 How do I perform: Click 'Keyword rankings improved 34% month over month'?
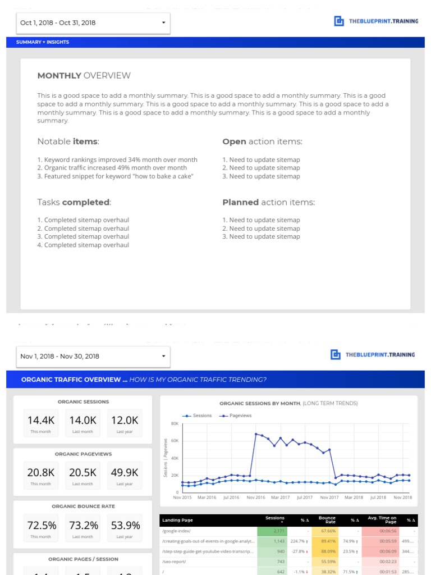[117, 160]
